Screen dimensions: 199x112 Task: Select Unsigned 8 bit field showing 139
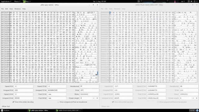click(123, 90)
